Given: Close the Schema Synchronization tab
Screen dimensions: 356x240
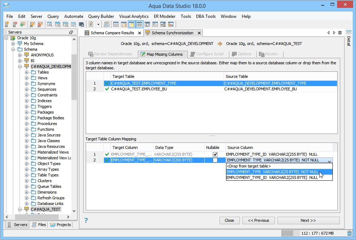Looking at the screenshot, I should click(x=199, y=33).
